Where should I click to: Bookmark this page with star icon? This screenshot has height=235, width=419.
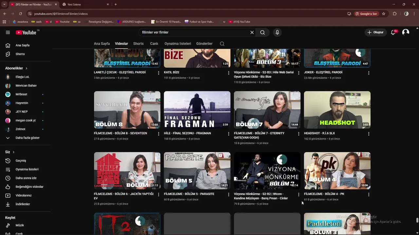tap(384, 14)
